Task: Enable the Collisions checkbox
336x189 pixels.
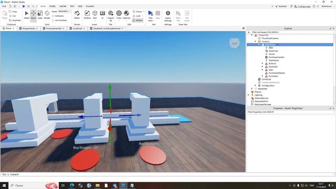Action: pyautogui.click(x=53, y=16)
